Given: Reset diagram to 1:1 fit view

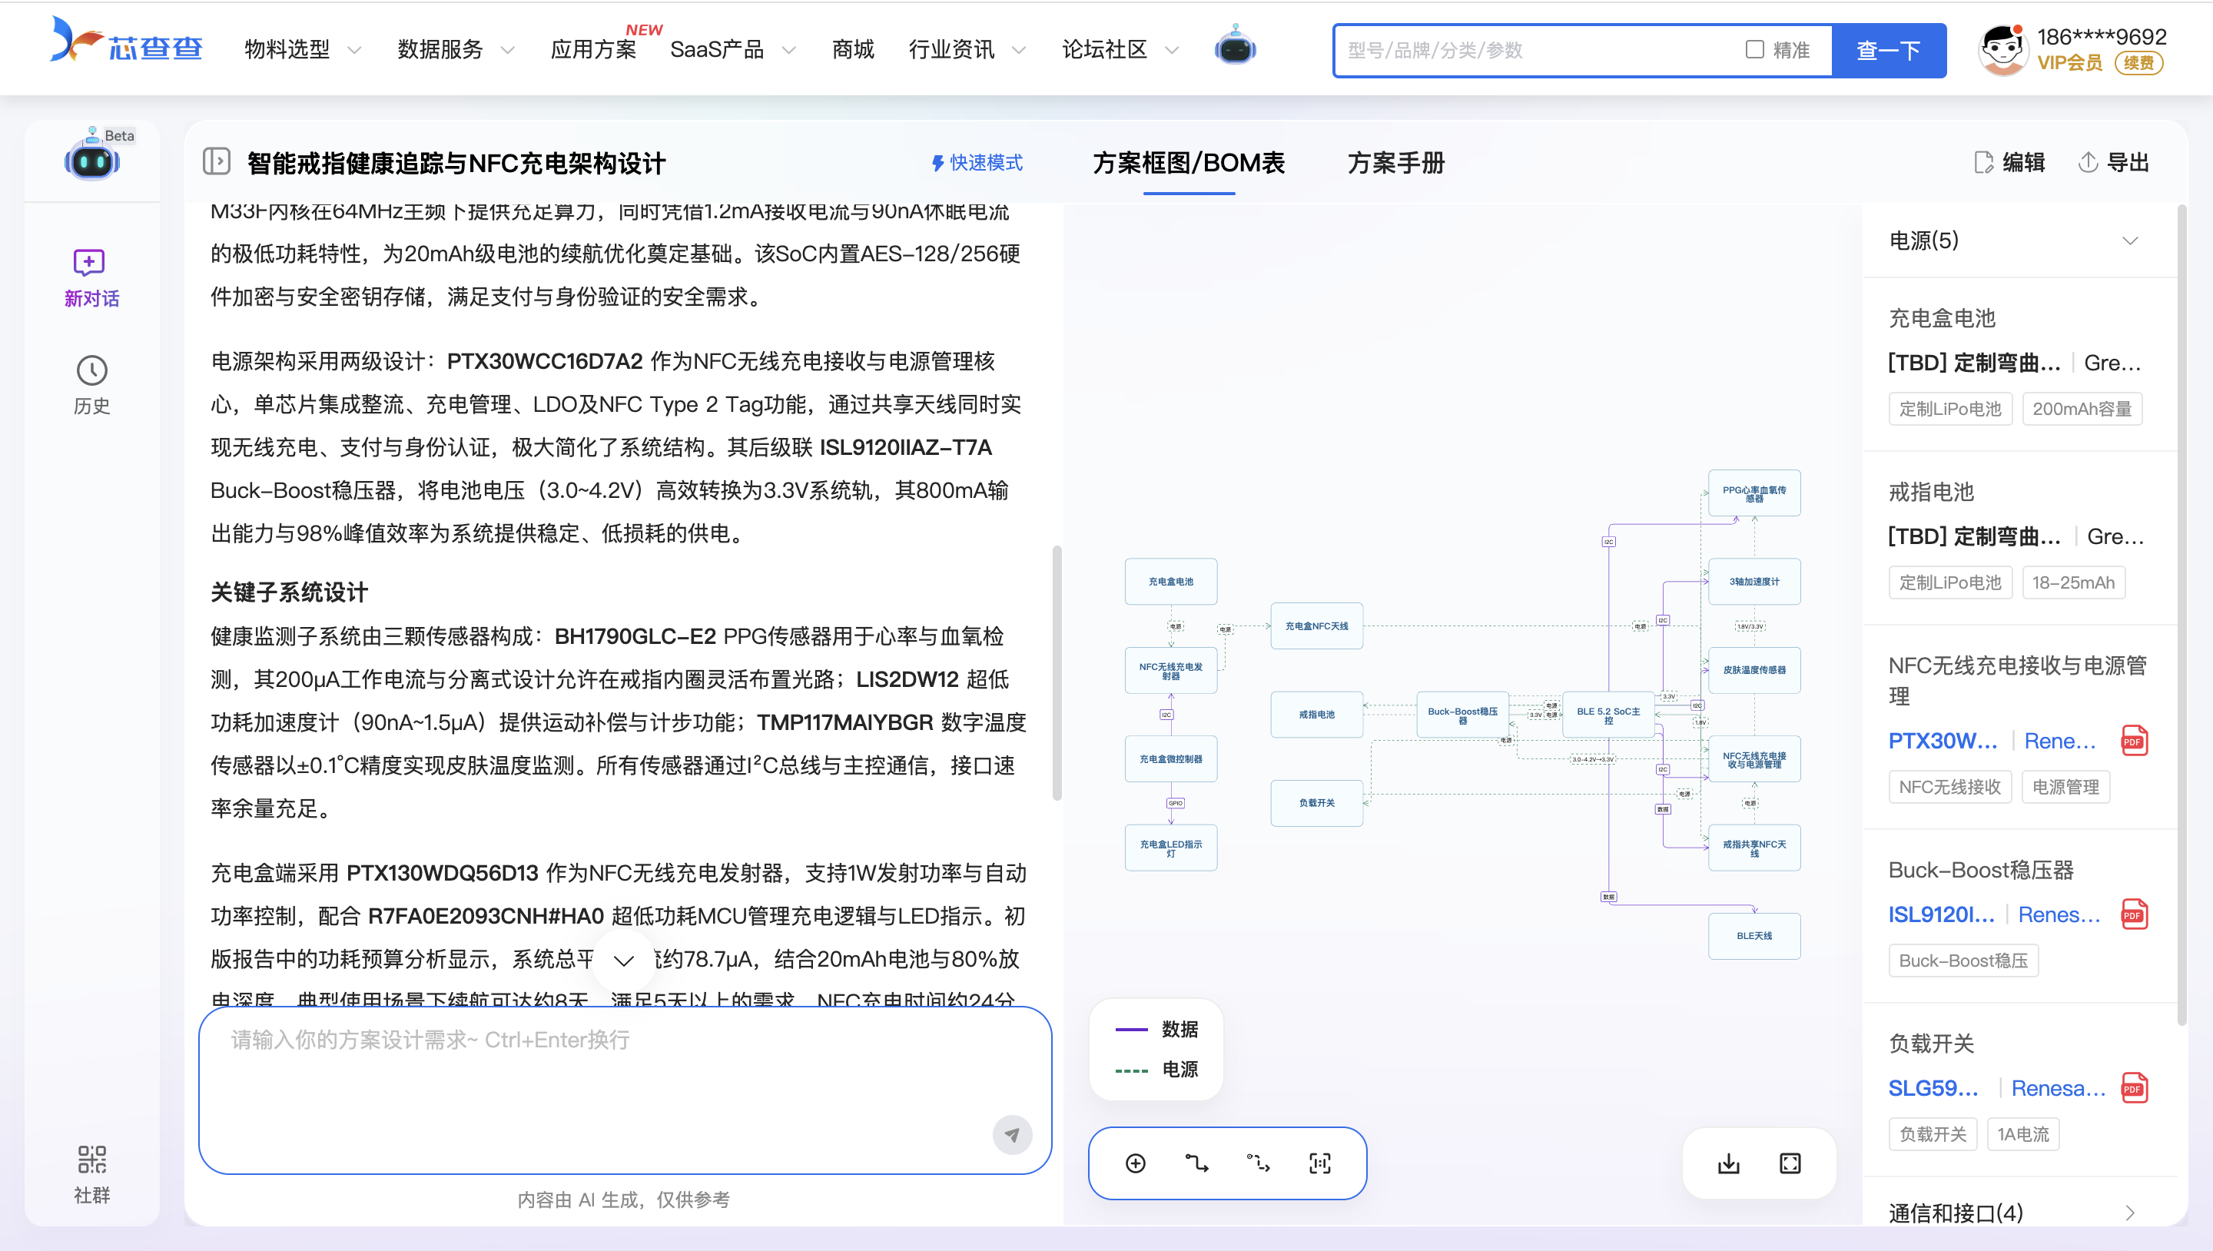Looking at the screenshot, I should click(1319, 1163).
